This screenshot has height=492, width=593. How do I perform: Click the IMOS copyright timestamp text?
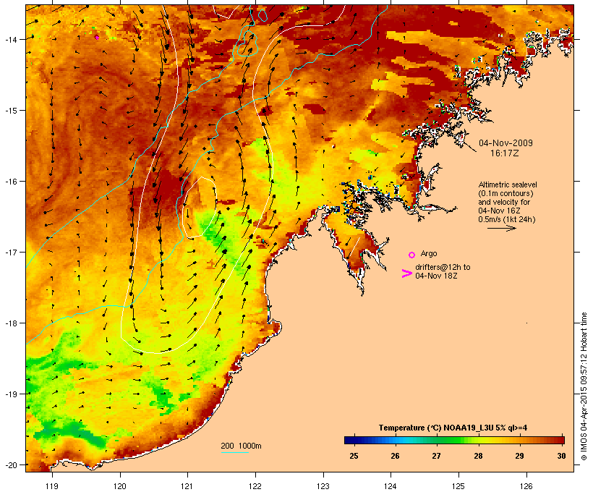[x=584, y=387]
